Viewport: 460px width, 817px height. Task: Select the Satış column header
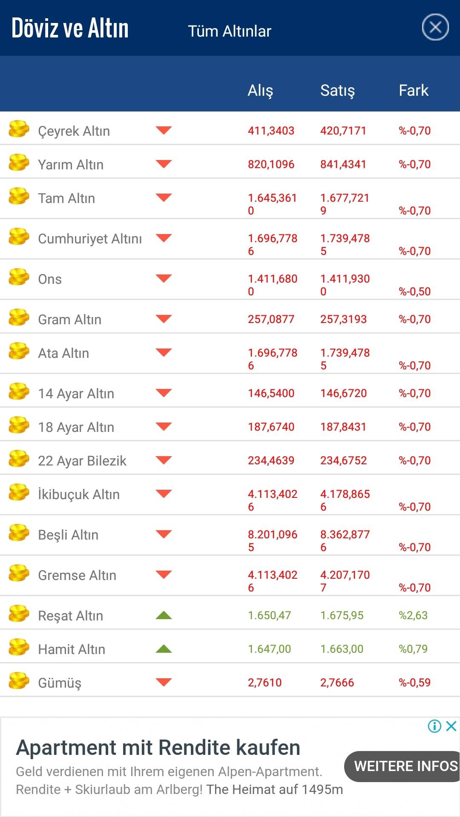[337, 91]
